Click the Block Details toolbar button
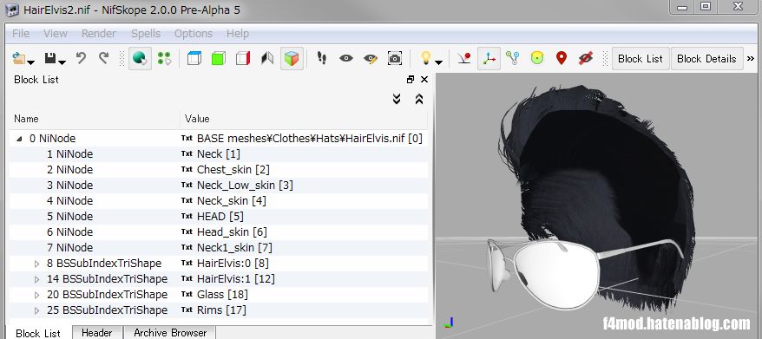 (706, 59)
